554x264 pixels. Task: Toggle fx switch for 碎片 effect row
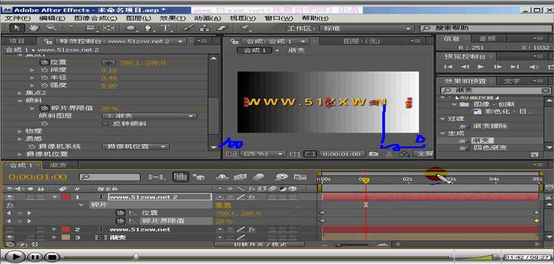9,205
